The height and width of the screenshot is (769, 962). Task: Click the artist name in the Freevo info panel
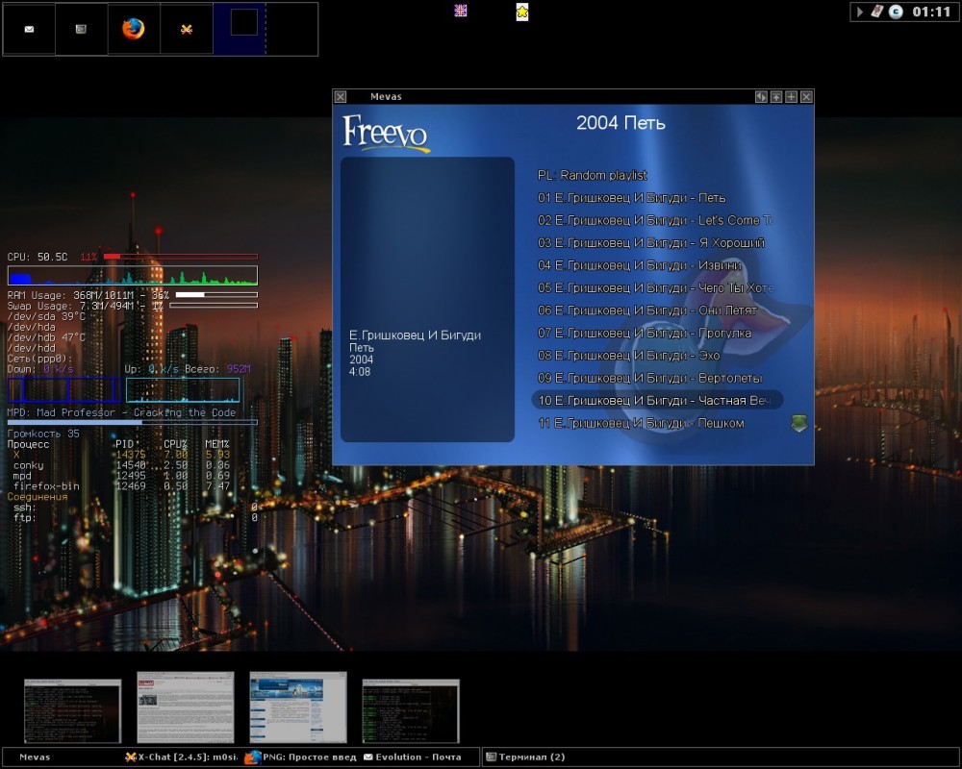point(416,335)
